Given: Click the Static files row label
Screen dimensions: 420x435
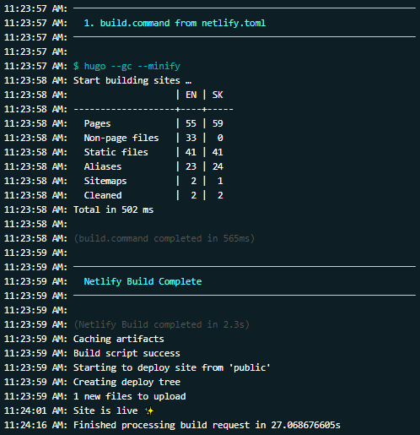Looking at the screenshot, I should [116, 152].
